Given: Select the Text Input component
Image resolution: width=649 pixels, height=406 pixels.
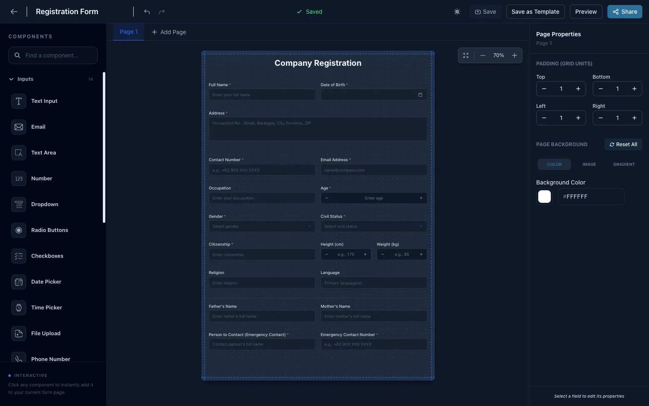Looking at the screenshot, I should (x=44, y=101).
